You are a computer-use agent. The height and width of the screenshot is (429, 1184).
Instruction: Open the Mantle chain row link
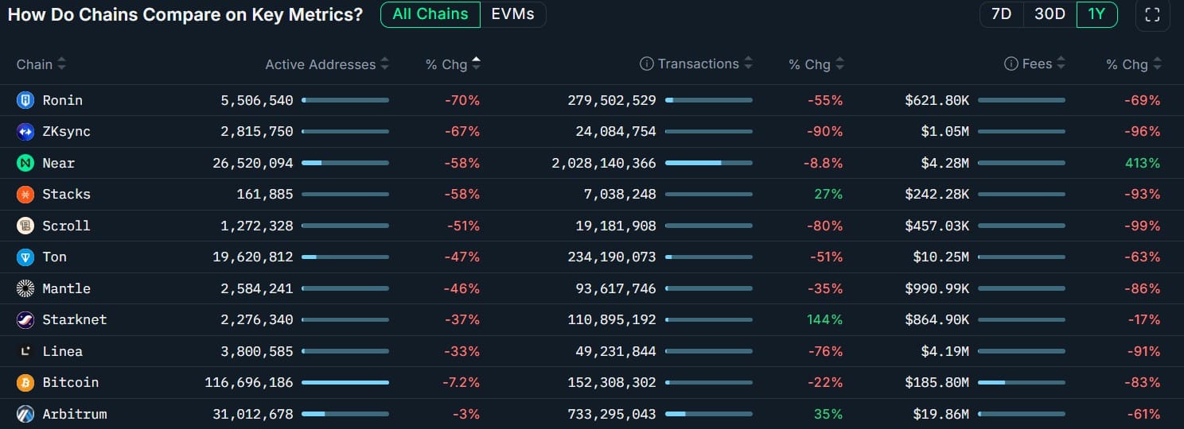click(66, 288)
